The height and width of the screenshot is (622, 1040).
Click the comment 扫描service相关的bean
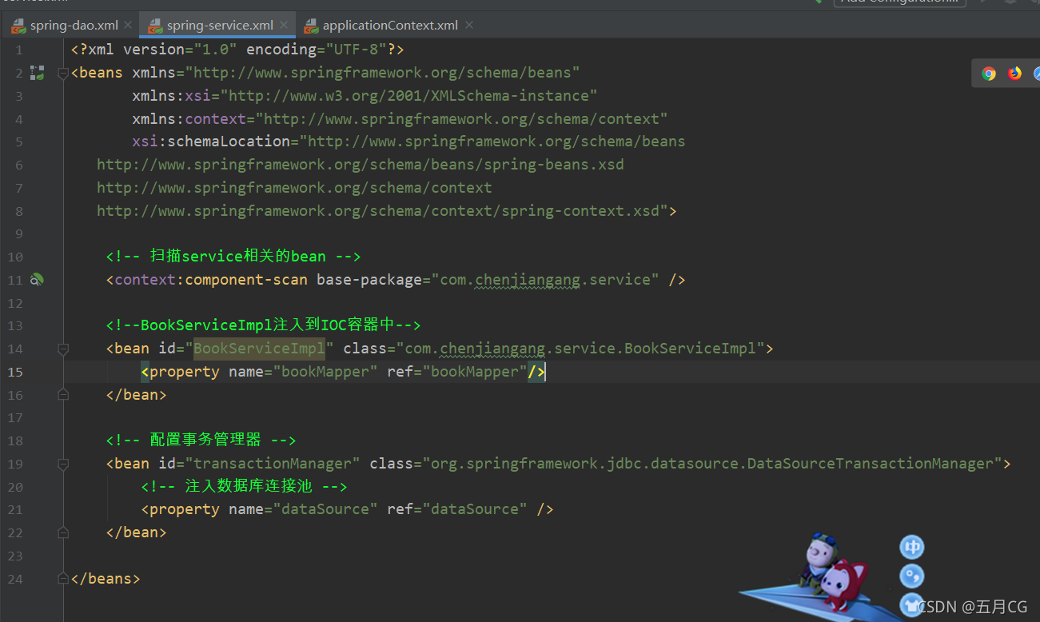(x=233, y=257)
